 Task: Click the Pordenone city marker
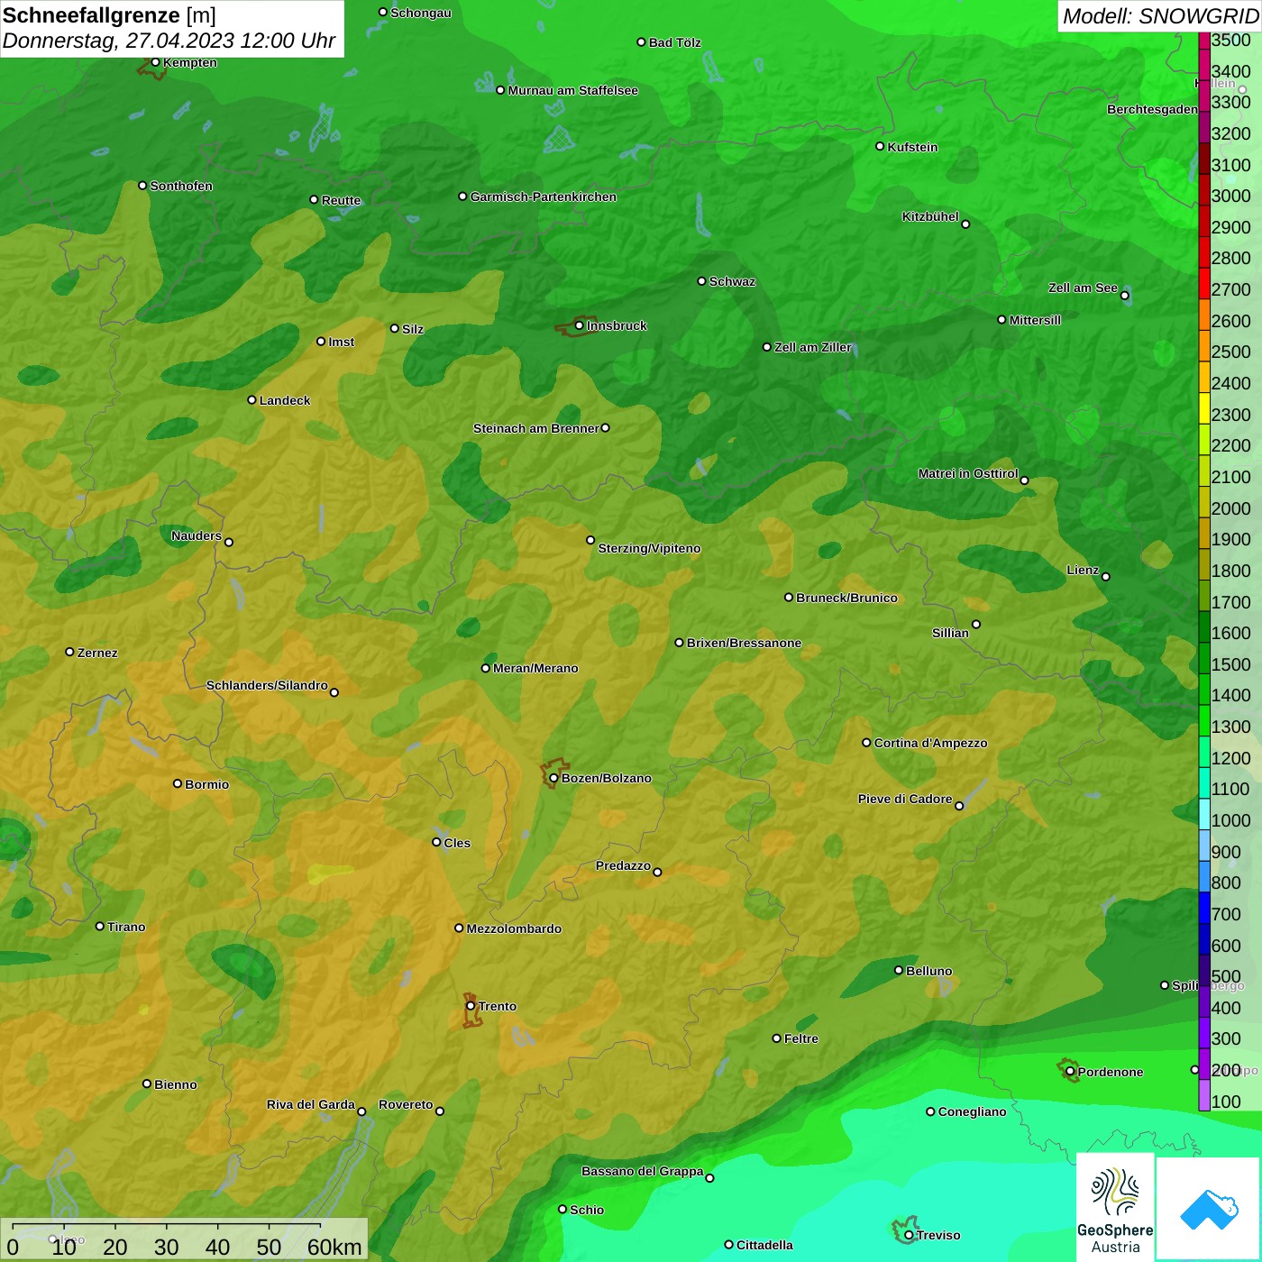click(x=1070, y=1072)
